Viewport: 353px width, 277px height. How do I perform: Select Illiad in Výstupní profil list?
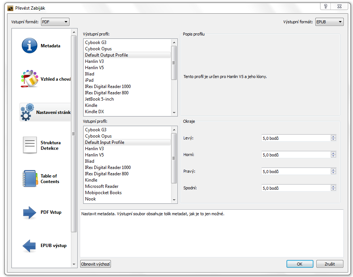pyautogui.click(x=128, y=74)
